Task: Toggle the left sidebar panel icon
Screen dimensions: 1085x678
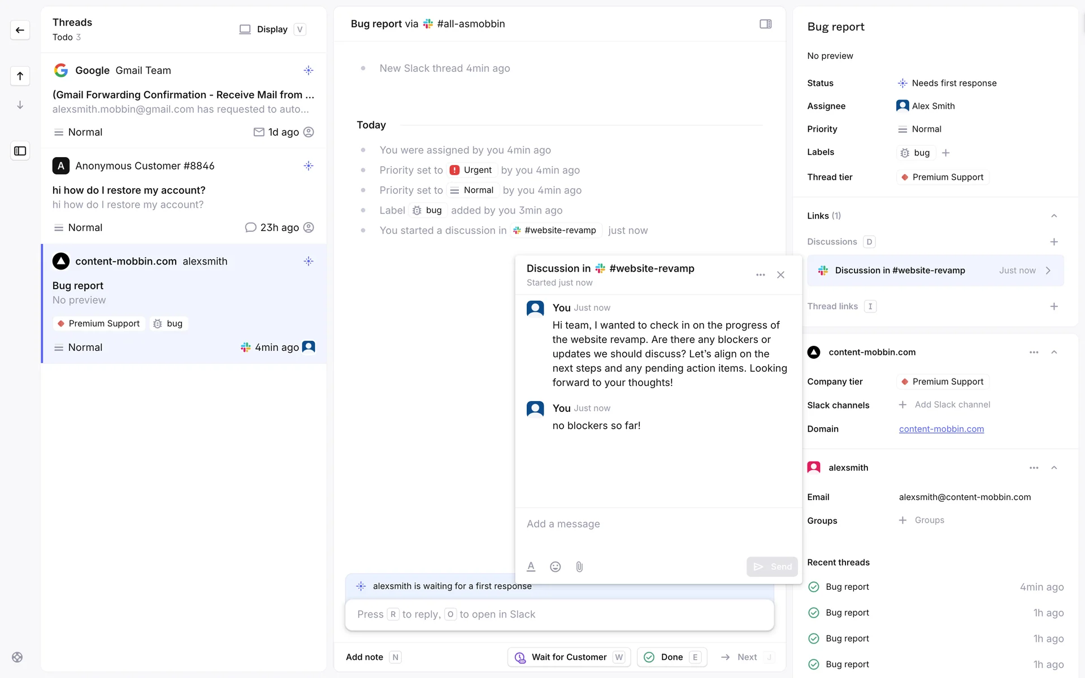Action: coord(20,151)
